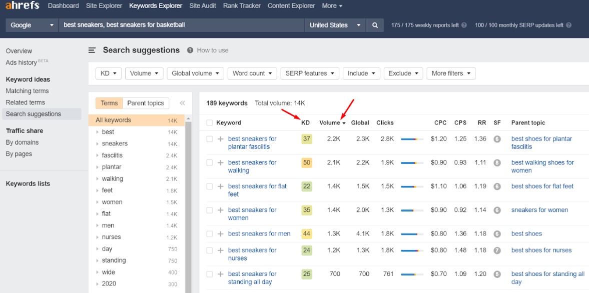Click plus icon for best sneakers for men

click(220, 233)
